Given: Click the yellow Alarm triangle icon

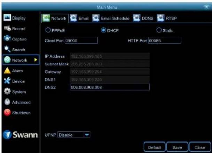Looking at the screenshot, I should 7,70.
